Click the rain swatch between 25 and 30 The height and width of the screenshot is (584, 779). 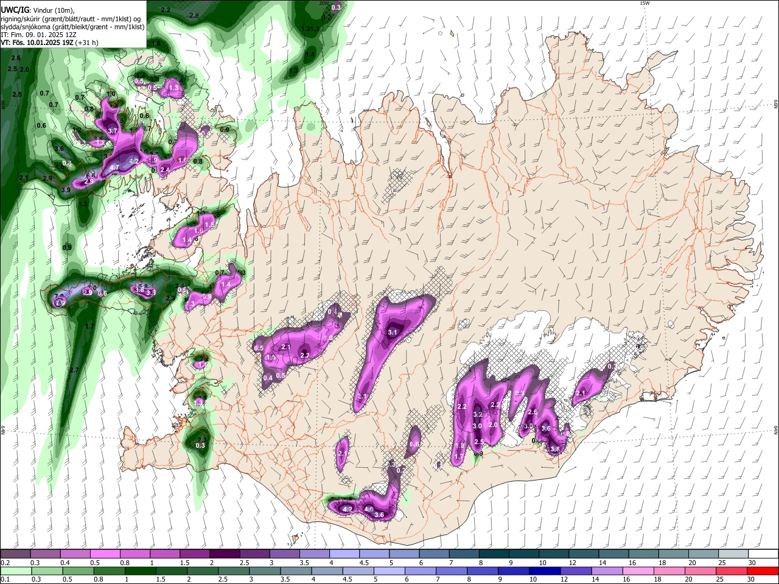point(732,571)
